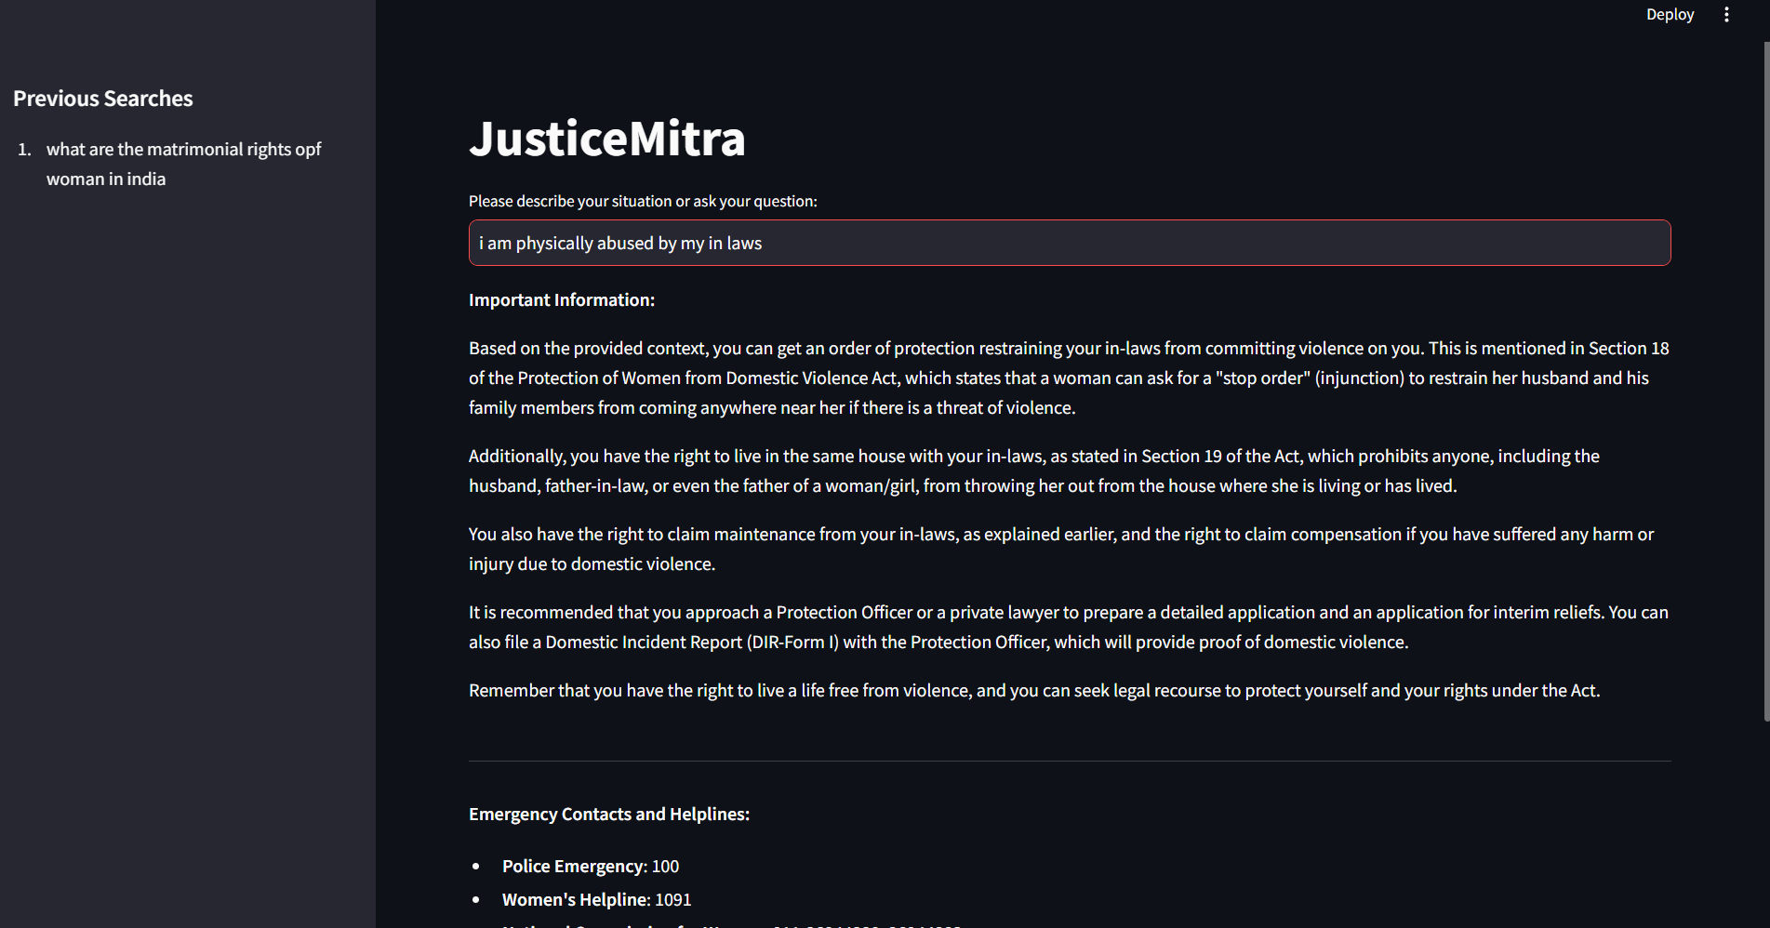
Task: Click paragraph about claiming maintenance and compensation
Action: click(x=1061, y=549)
